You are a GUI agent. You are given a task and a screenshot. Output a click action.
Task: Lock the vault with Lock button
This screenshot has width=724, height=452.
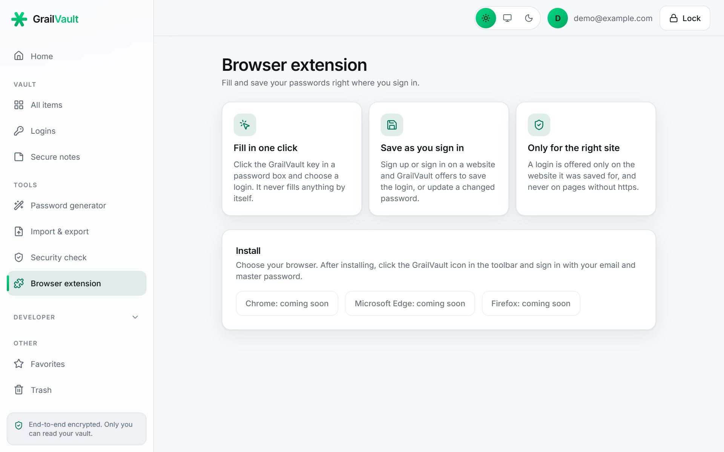point(685,18)
